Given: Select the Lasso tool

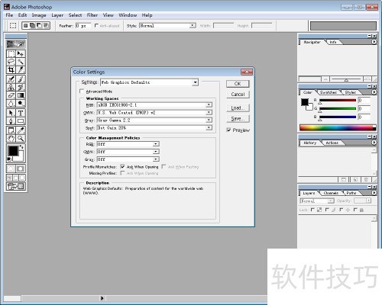Looking at the screenshot, I should point(11,62).
